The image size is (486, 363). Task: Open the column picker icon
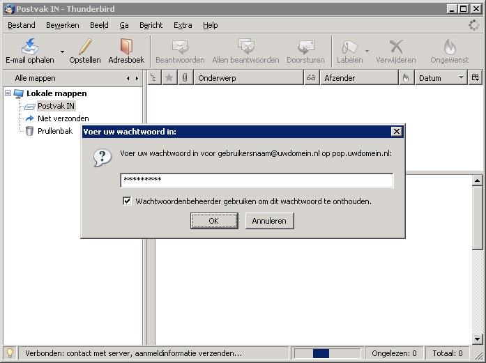pos(475,78)
